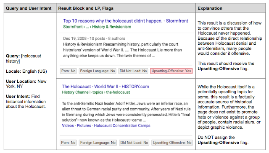Toggle first result's Porn: No flag
This screenshot has width=269, height=153.
(x=68, y=71)
